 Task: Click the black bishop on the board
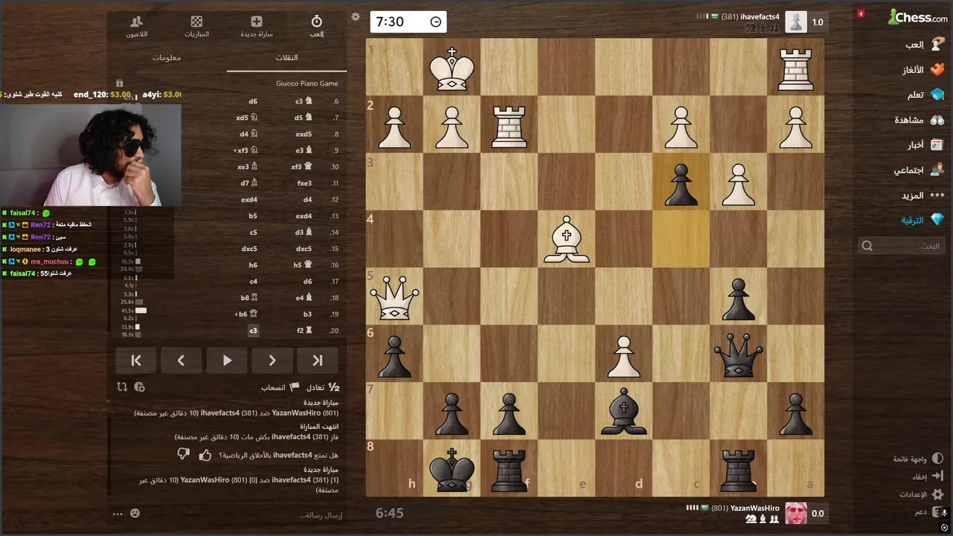[x=623, y=411]
